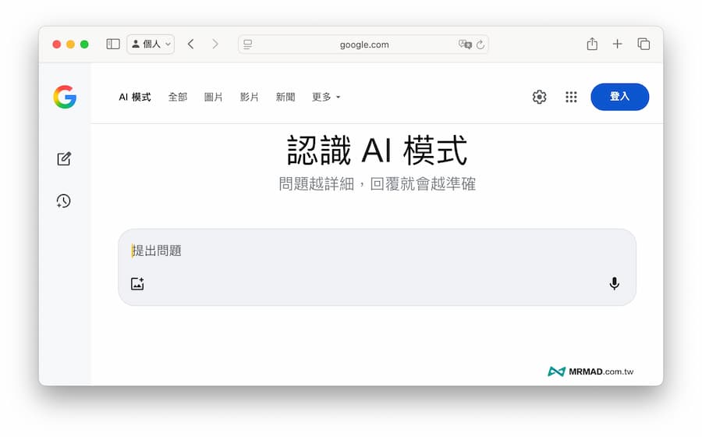Image resolution: width=702 pixels, height=437 pixels.
Task: Click the 提出問題 input field
Action: pos(377,268)
